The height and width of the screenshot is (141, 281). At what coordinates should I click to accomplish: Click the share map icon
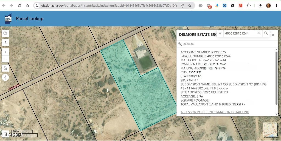pyautogui.click(x=5, y=42)
